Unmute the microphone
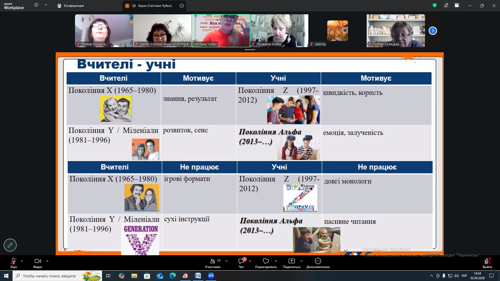The image size is (500, 281). click(13, 261)
